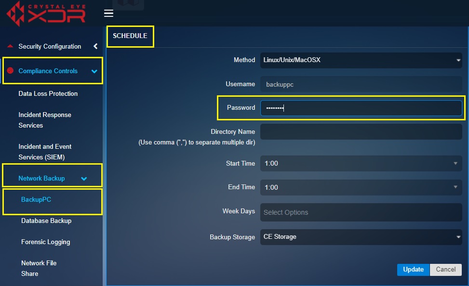Select Forensic Logging in sidebar
This screenshot has height=286, width=469.
coord(45,242)
